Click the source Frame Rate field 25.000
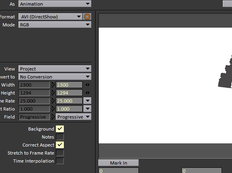Viewport: 232px width, 173px height. 34,101
